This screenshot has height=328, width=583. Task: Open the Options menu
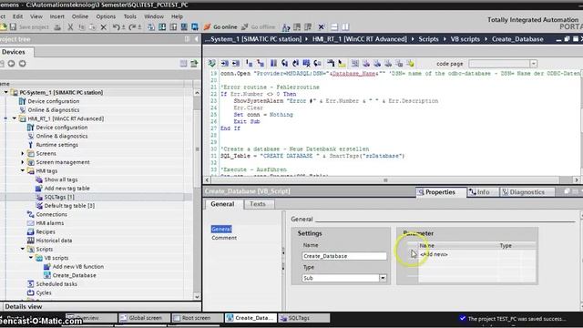pyautogui.click(x=106, y=16)
